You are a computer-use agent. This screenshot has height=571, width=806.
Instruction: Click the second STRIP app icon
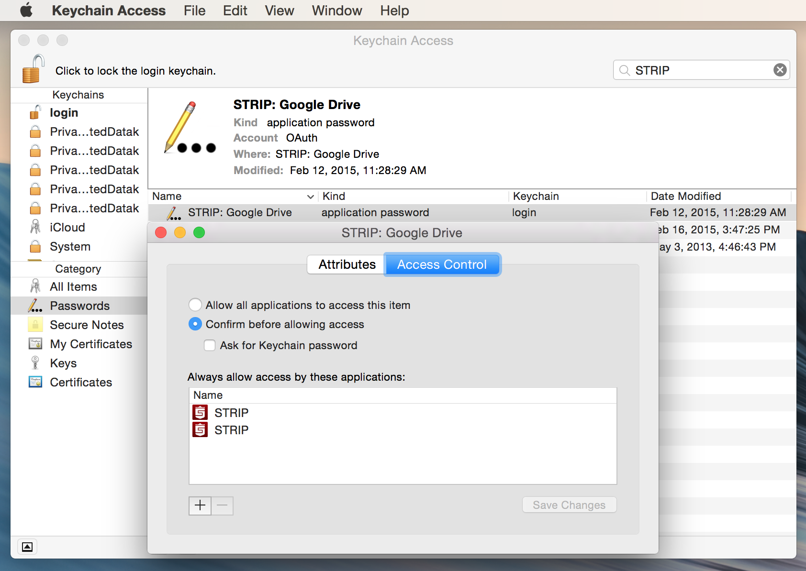click(200, 429)
